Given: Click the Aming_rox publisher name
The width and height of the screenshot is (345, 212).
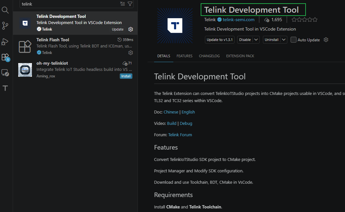Looking at the screenshot, I should pyautogui.click(x=46, y=76).
